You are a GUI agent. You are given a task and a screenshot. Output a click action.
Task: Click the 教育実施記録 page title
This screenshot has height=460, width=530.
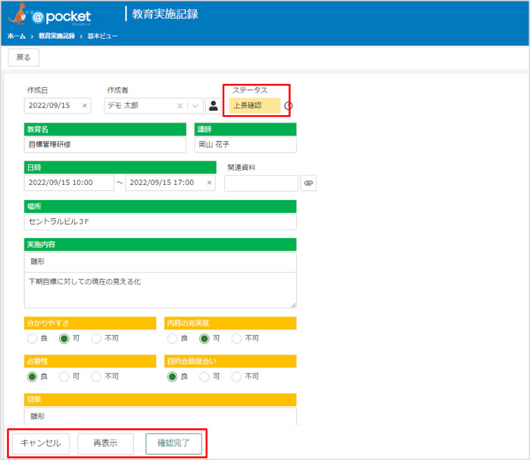(x=165, y=14)
